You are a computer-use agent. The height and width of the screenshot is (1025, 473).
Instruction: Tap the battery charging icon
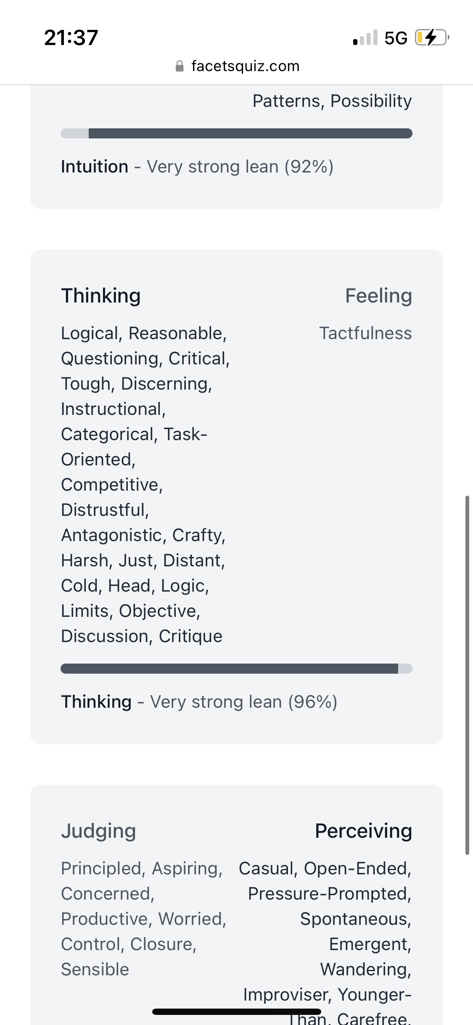tap(432, 37)
